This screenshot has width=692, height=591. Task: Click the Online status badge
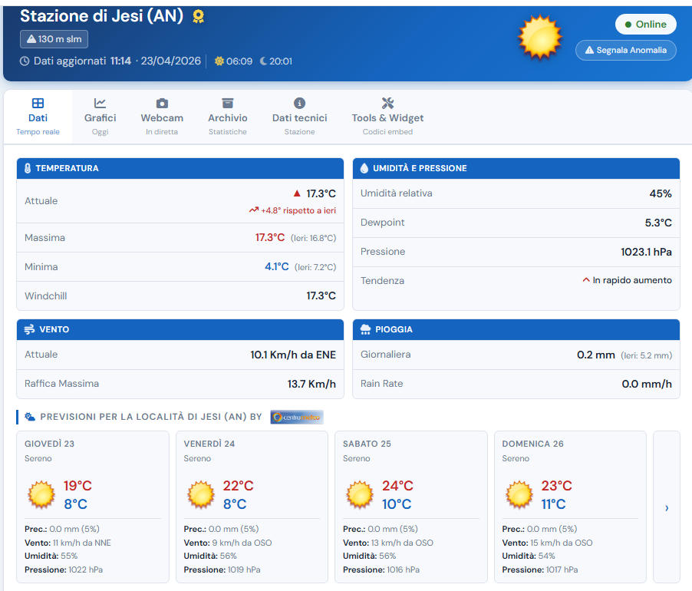(645, 24)
